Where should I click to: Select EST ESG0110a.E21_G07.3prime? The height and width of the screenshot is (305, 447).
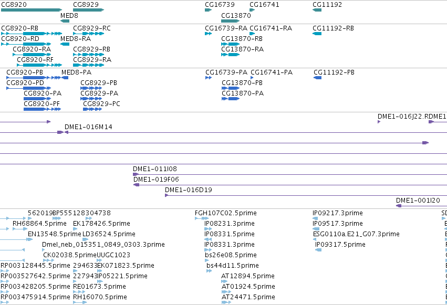click(356, 234)
